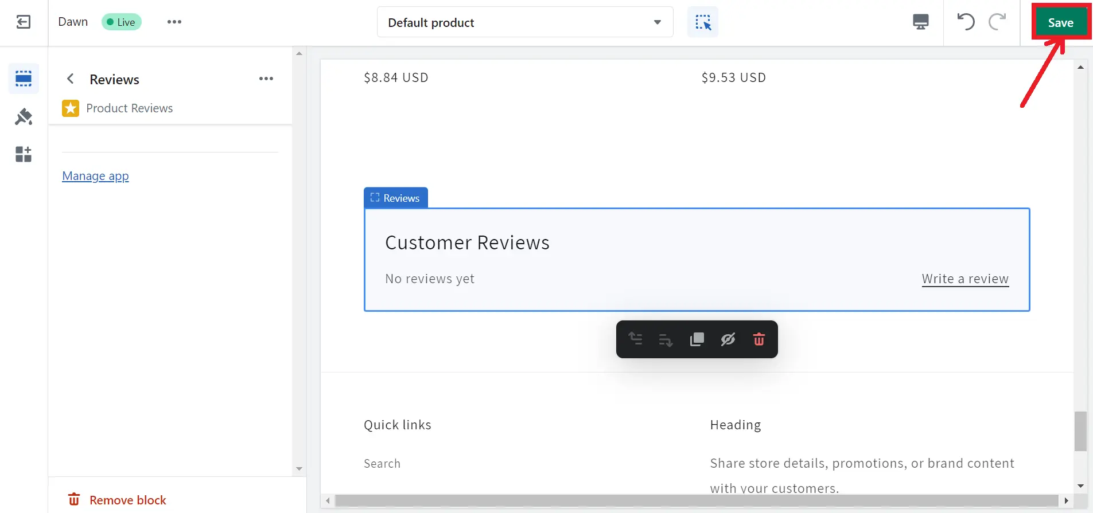The image size is (1093, 513).
Task: Click the sidebar panel scroll up arrow
Action: 299,53
